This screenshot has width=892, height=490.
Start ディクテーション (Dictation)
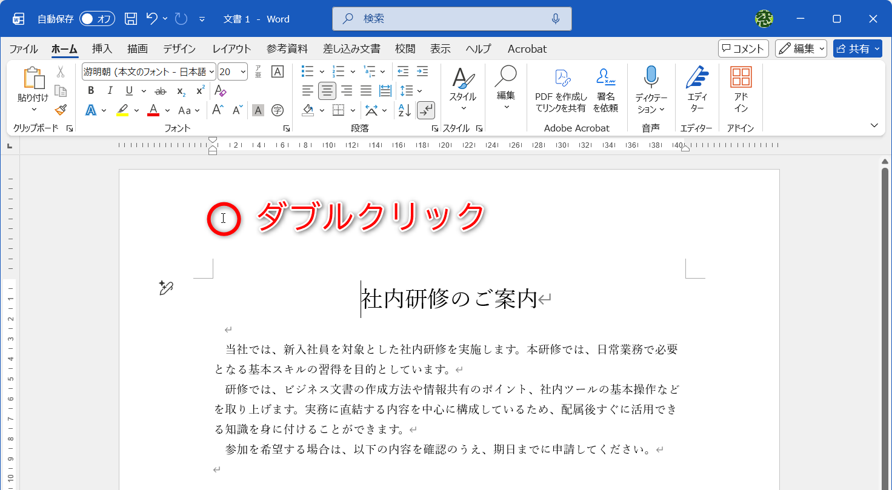click(651, 87)
